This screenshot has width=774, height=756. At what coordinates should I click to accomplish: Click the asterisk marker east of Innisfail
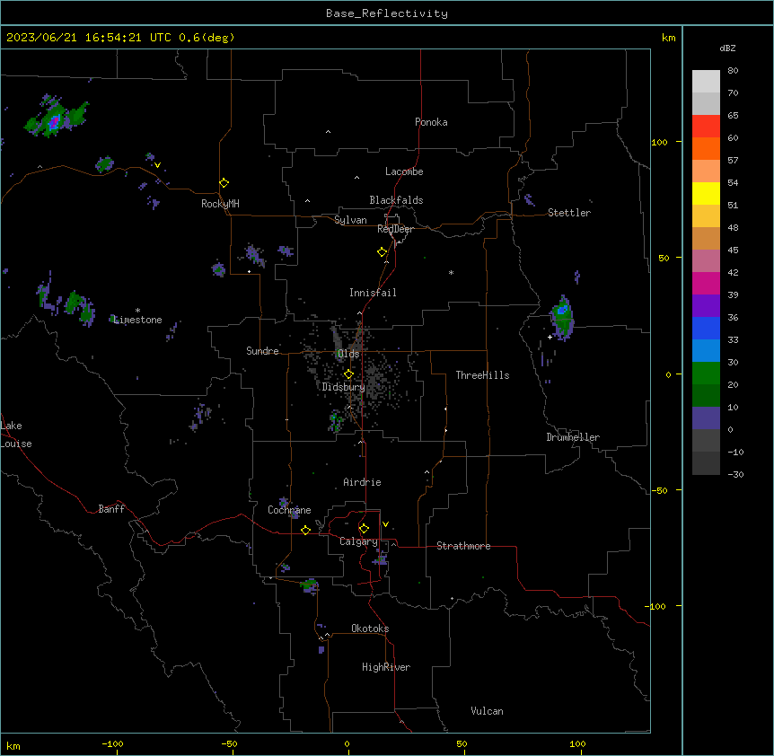coord(451,272)
